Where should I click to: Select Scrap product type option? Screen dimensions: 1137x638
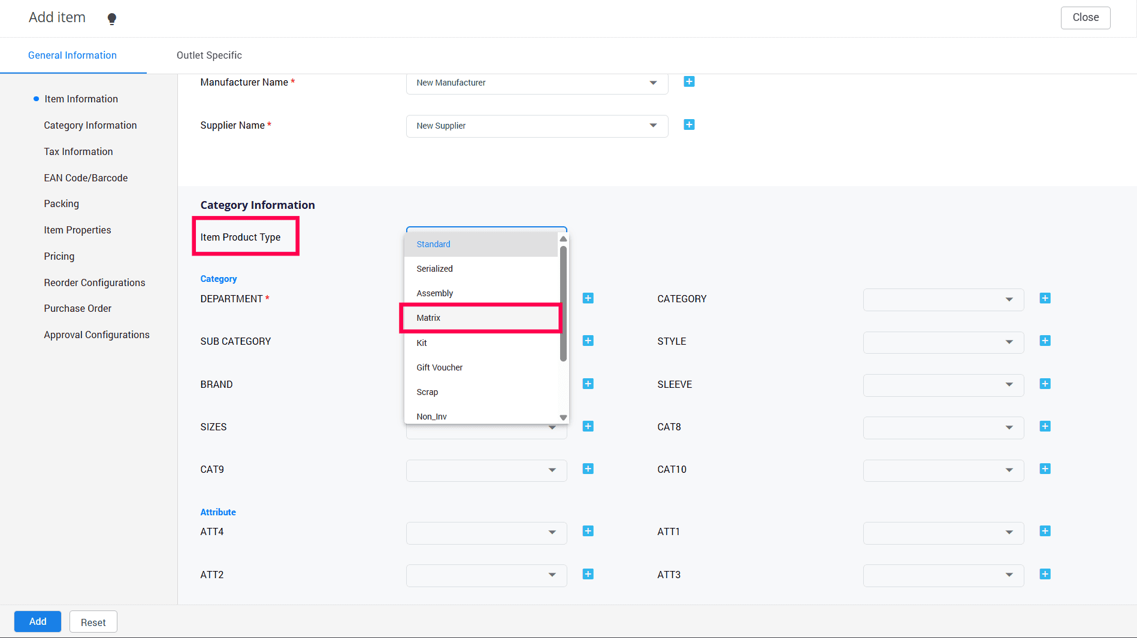(481, 392)
